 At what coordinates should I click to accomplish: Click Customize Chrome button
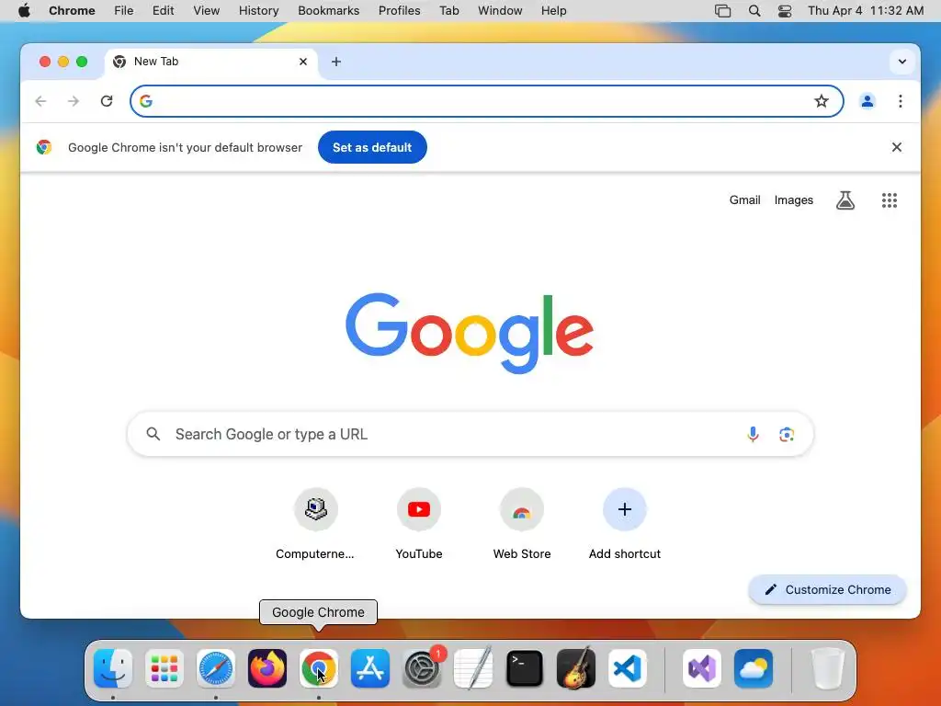tap(827, 589)
